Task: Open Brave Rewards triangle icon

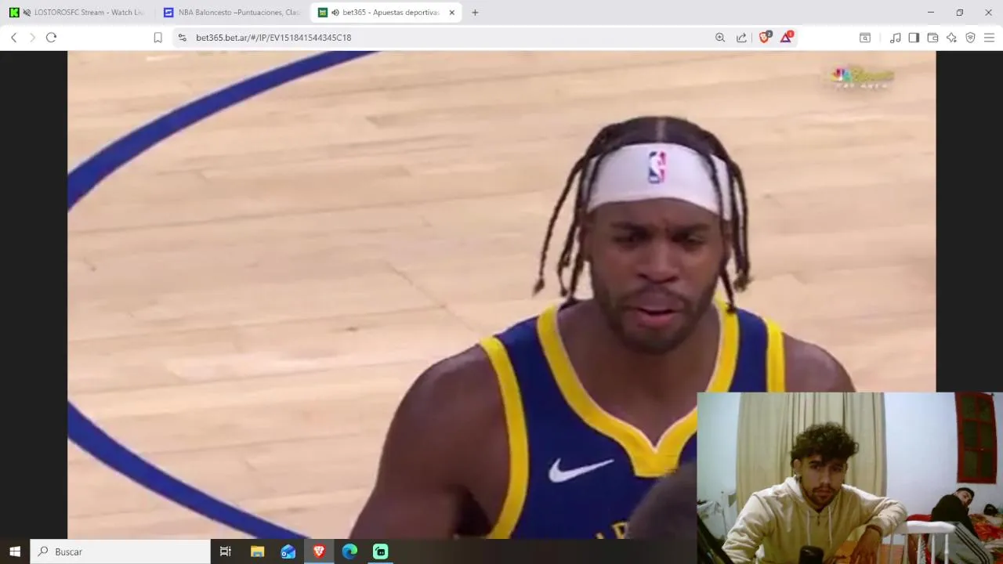Action: pos(786,37)
